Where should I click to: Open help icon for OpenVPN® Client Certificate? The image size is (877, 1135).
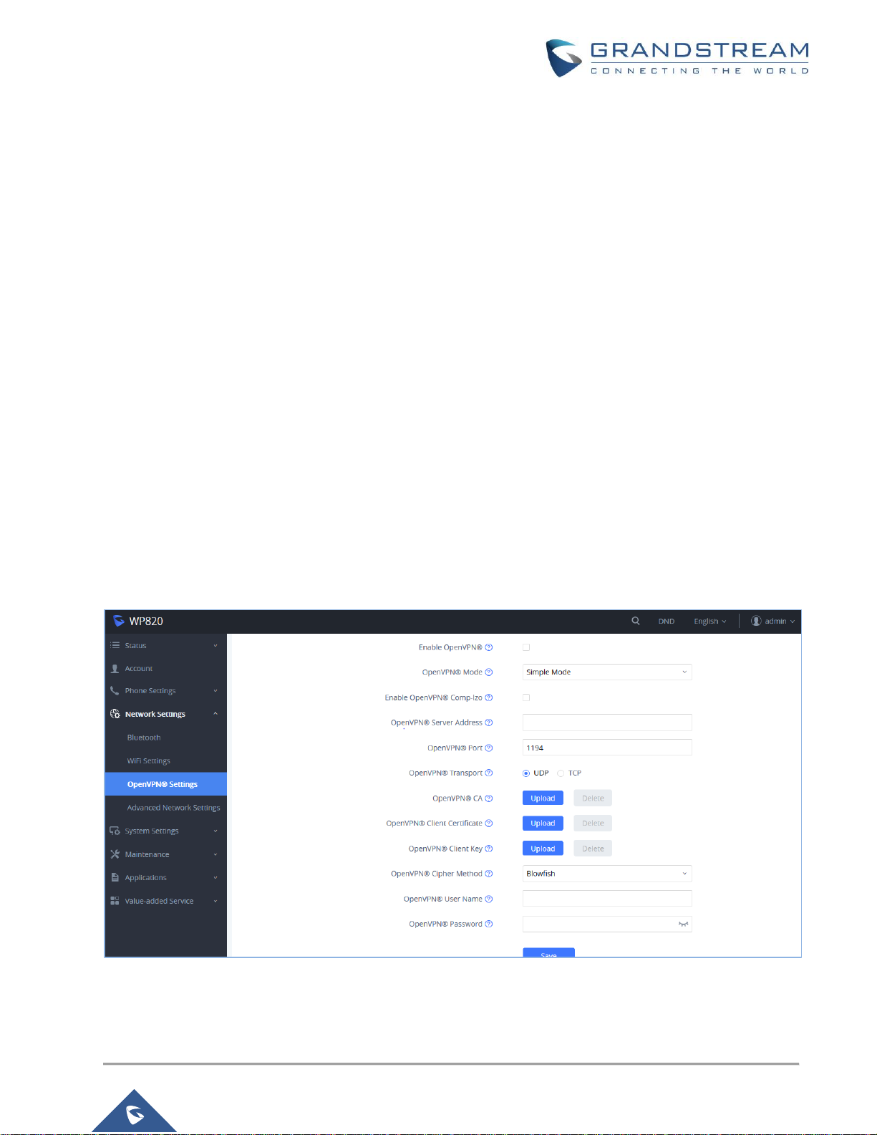pos(489,824)
